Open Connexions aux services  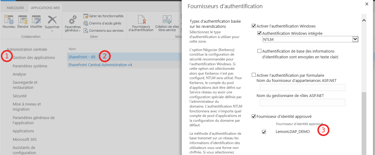(x=104, y=31)
